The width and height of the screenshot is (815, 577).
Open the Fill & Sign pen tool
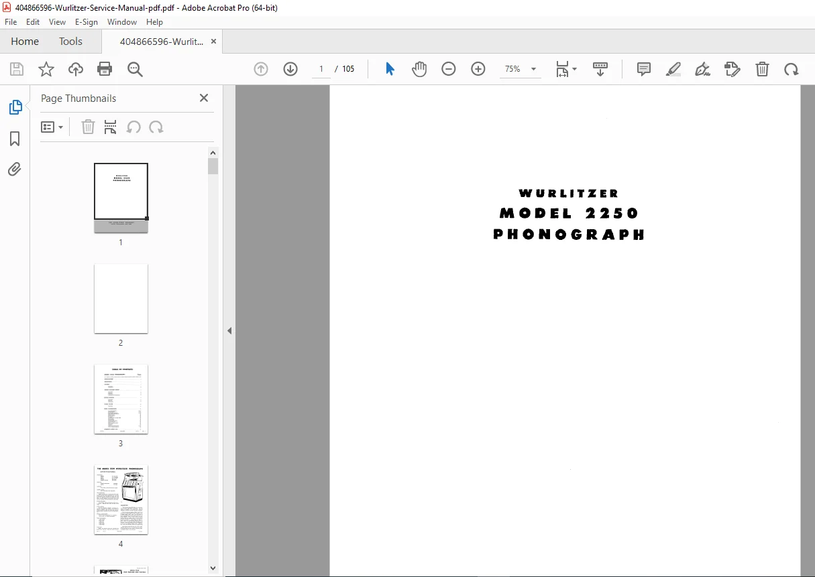703,69
